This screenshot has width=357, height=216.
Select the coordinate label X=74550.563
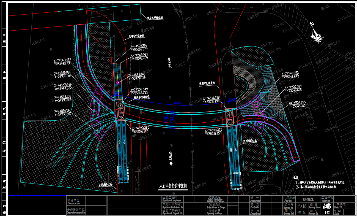pyautogui.click(x=63, y=110)
